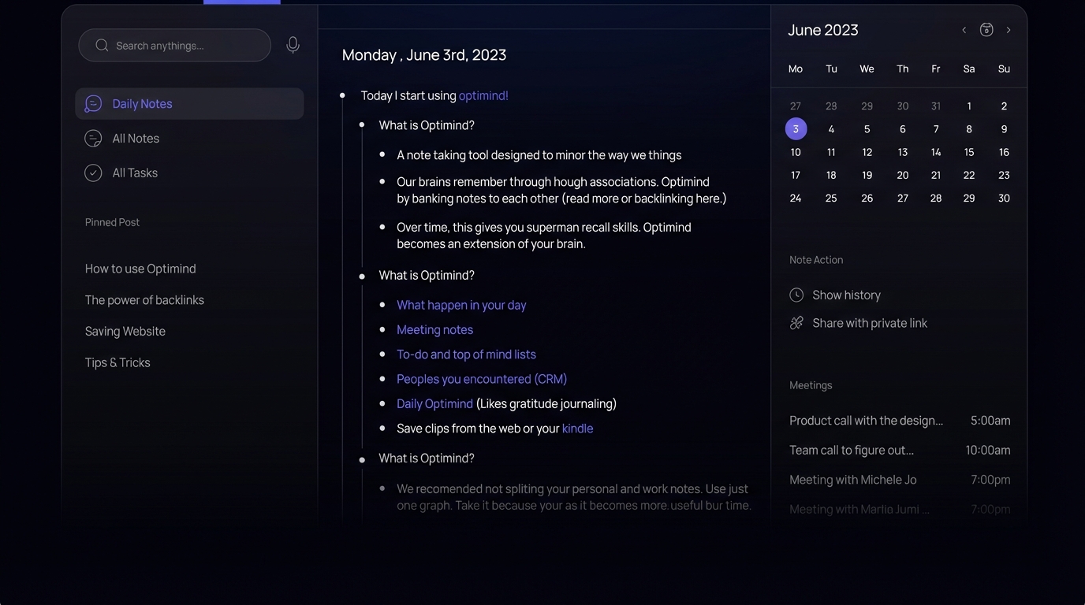Open the All Notes section

pos(136,139)
